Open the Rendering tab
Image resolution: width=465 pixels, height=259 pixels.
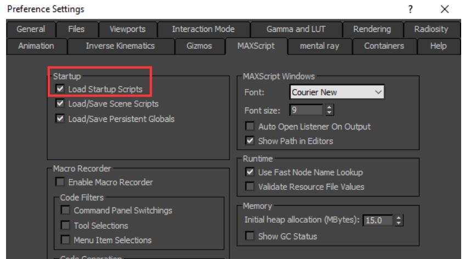tap(372, 29)
